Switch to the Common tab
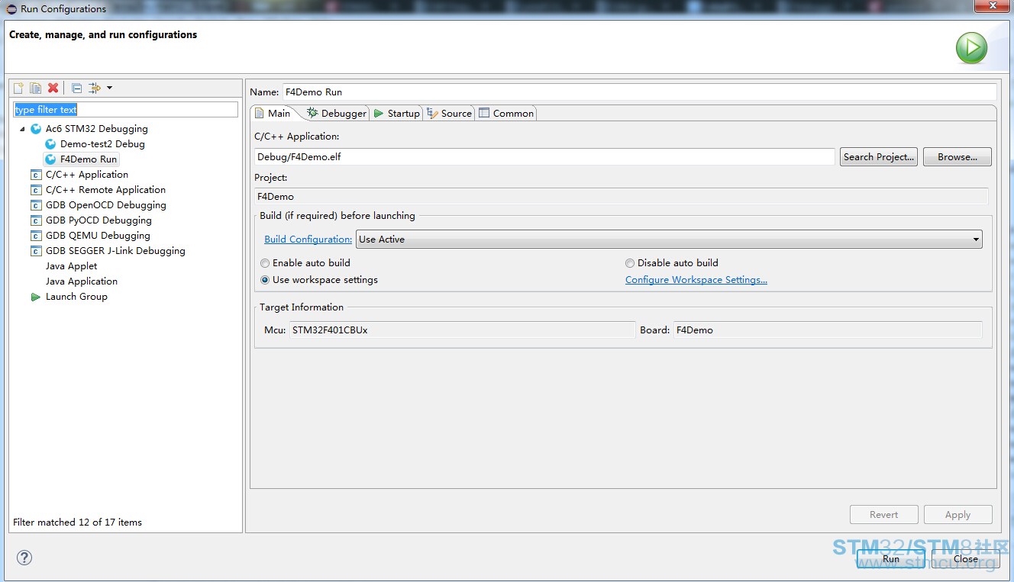Viewport: 1014px width, 582px height. [x=506, y=113]
